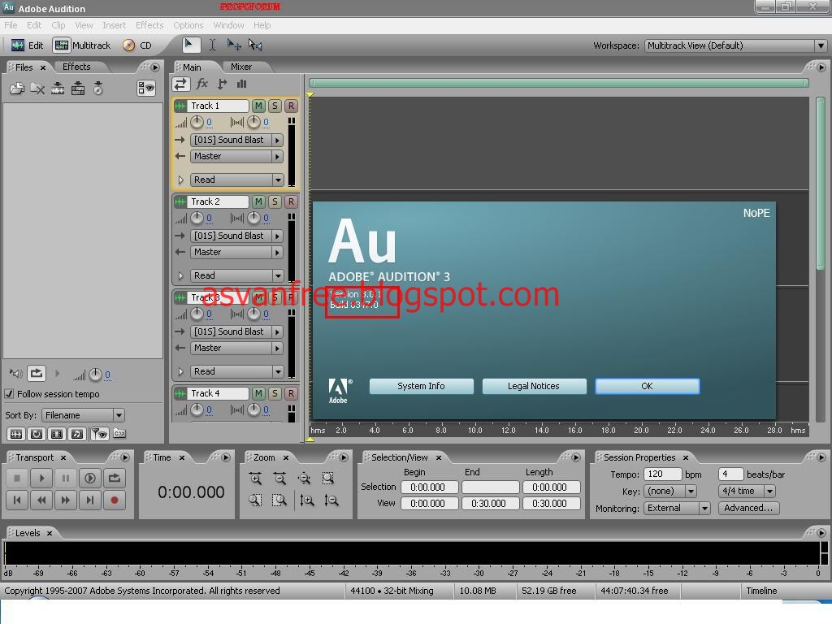
Task: Switch to CD view
Action: click(x=137, y=45)
